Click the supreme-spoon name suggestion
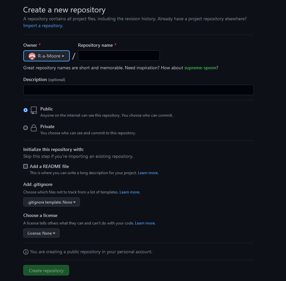 tap(200, 68)
